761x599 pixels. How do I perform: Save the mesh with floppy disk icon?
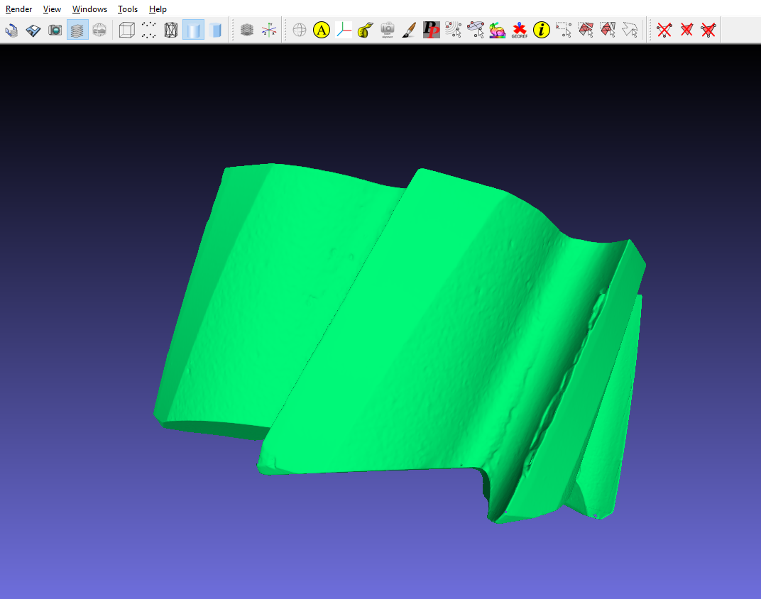[x=33, y=30]
